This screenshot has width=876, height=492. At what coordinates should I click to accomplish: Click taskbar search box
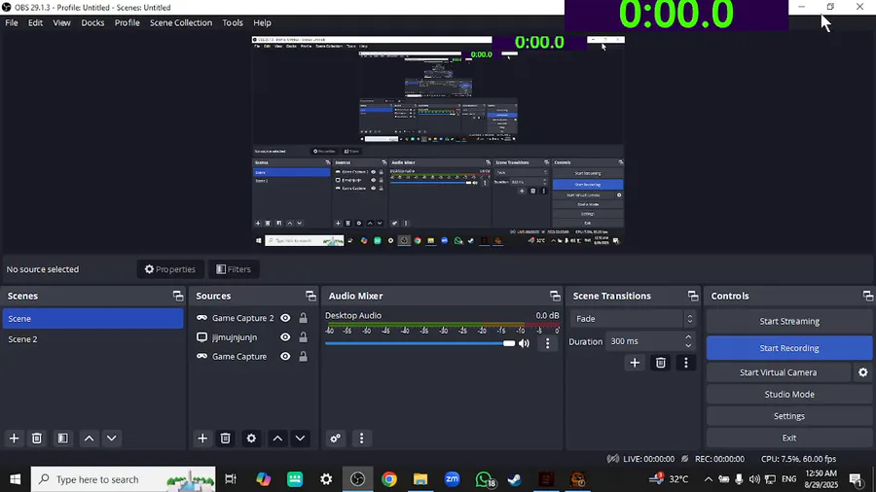(x=123, y=479)
